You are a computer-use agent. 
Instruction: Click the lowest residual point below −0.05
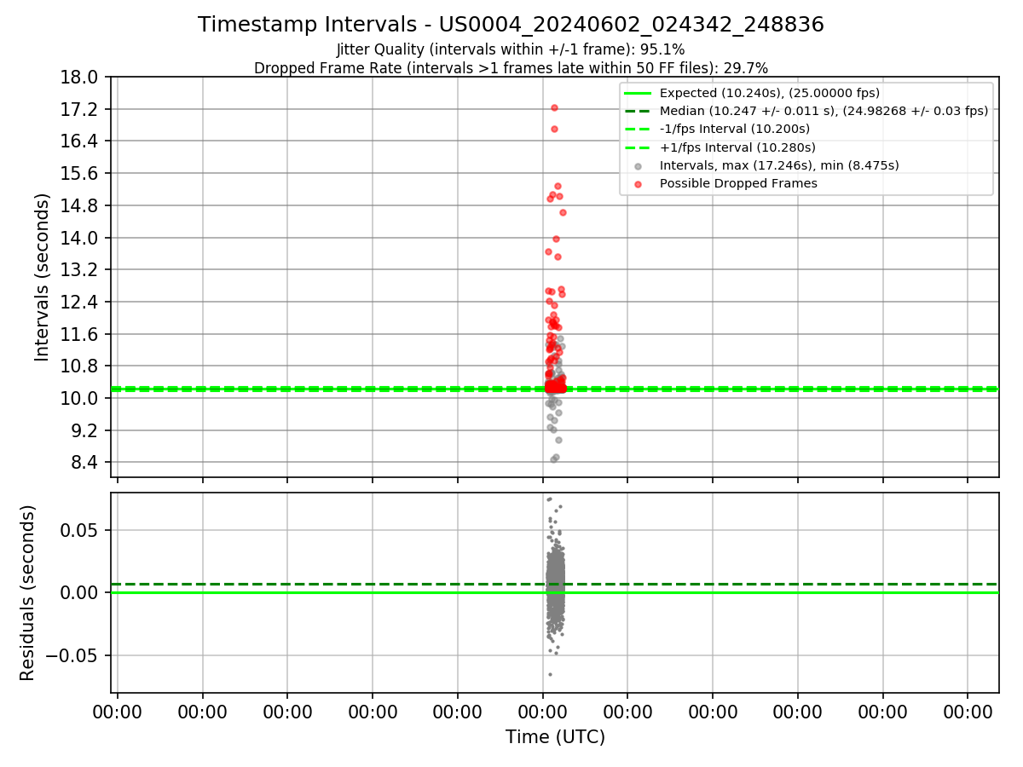(550, 674)
